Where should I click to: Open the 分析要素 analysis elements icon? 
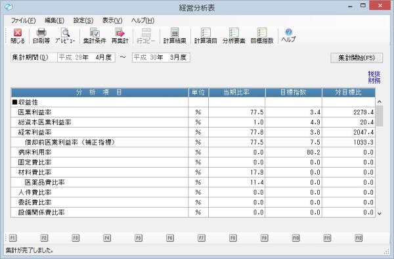[x=234, y=36]
